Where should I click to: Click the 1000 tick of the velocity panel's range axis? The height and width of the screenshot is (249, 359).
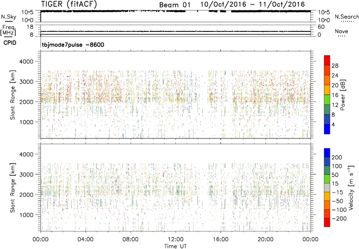26,215
